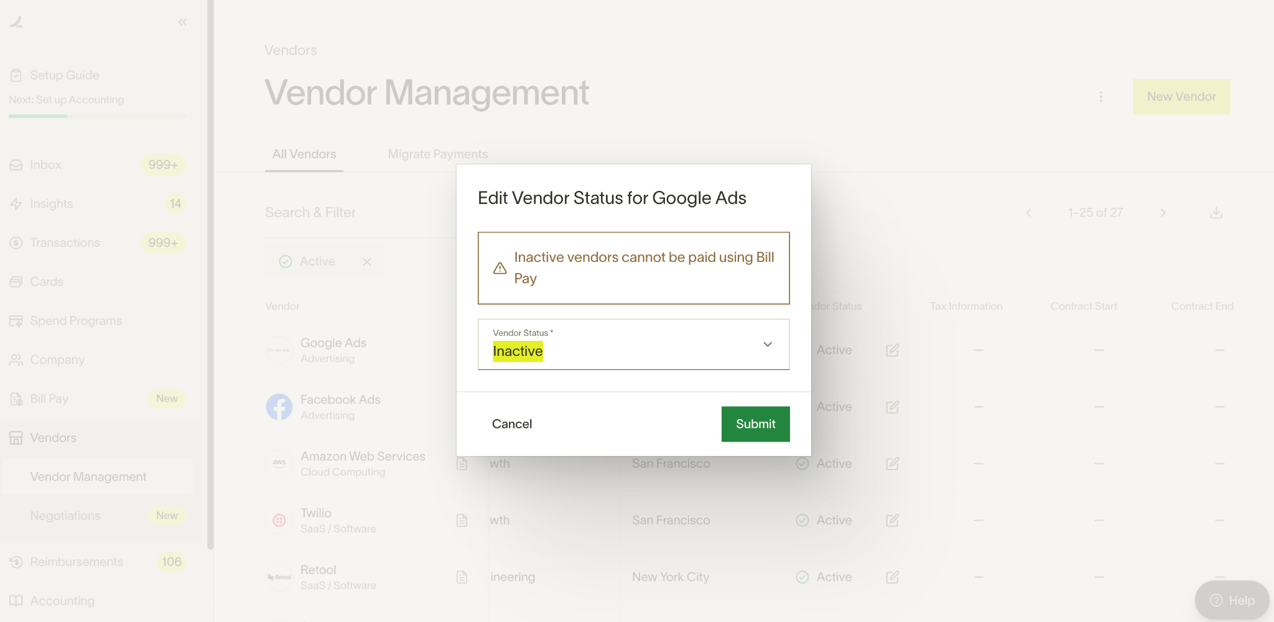Viewport: 1274px width, 622px height.
Task: Click the Facebook logo thumbnail
Action: pyautogui.click(x=279, y=407)
